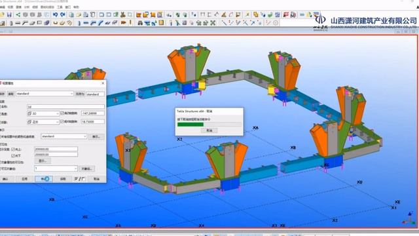Click the Apply button in the view properties dialog
This screenshot has width=419, height=236.
pyautogui.click(x=25, y=179)
